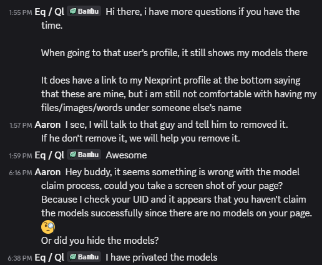Click the "Awesome" message text
The height and width of the screenshot is (265, 322).
click(x=126, y=155)
